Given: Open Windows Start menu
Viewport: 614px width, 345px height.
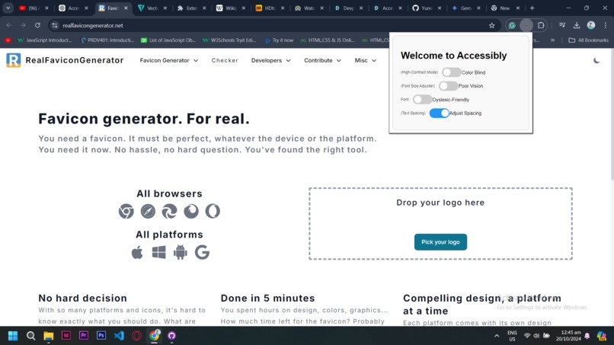Looking at the screenshot, I should point(13,336).
